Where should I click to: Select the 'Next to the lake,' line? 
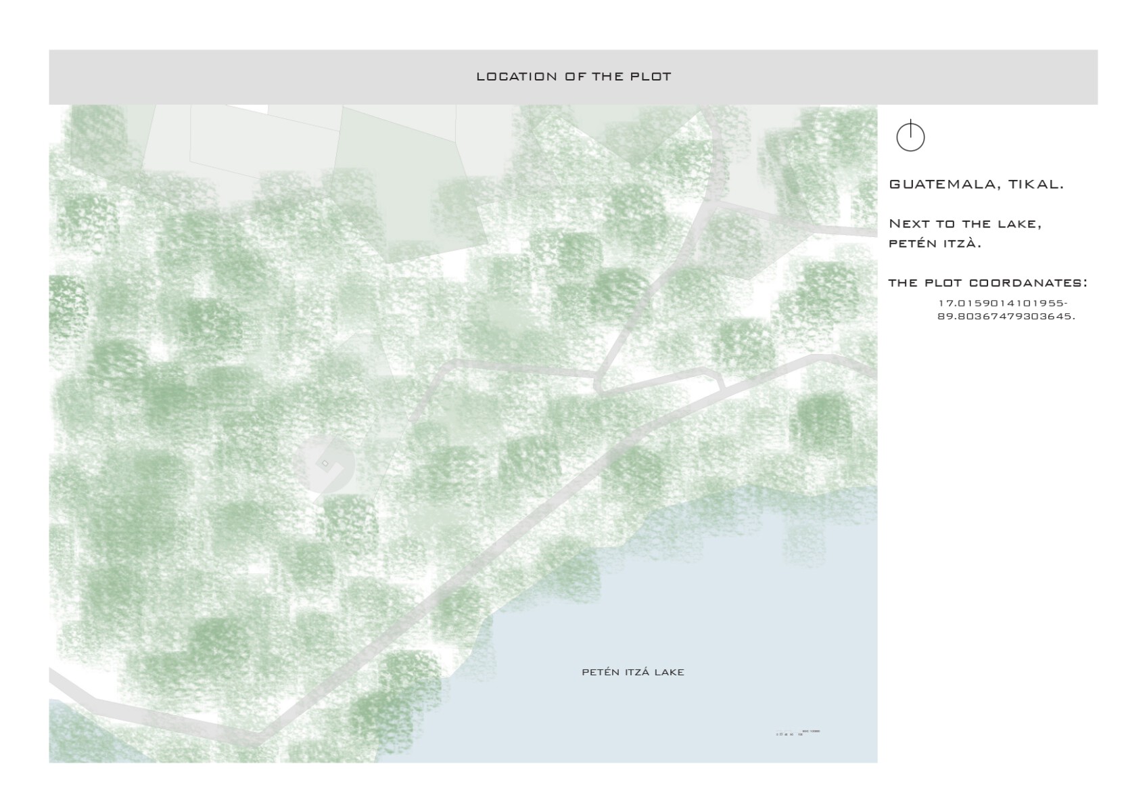pos(965,223)
